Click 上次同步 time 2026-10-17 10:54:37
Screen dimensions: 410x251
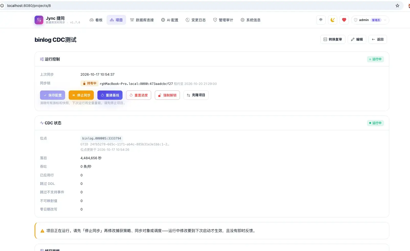pos(97,75)
